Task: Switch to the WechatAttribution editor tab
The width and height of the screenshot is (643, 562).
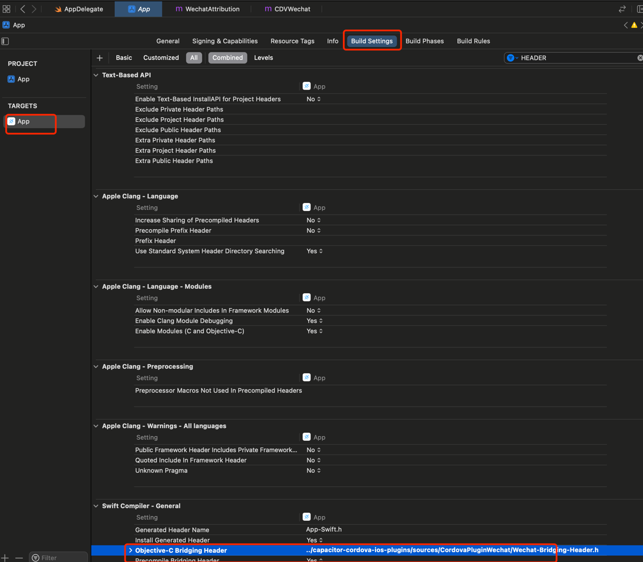Action: pos(207,9)
